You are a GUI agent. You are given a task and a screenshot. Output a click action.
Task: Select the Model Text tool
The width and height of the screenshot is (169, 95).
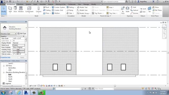point(82,7)
